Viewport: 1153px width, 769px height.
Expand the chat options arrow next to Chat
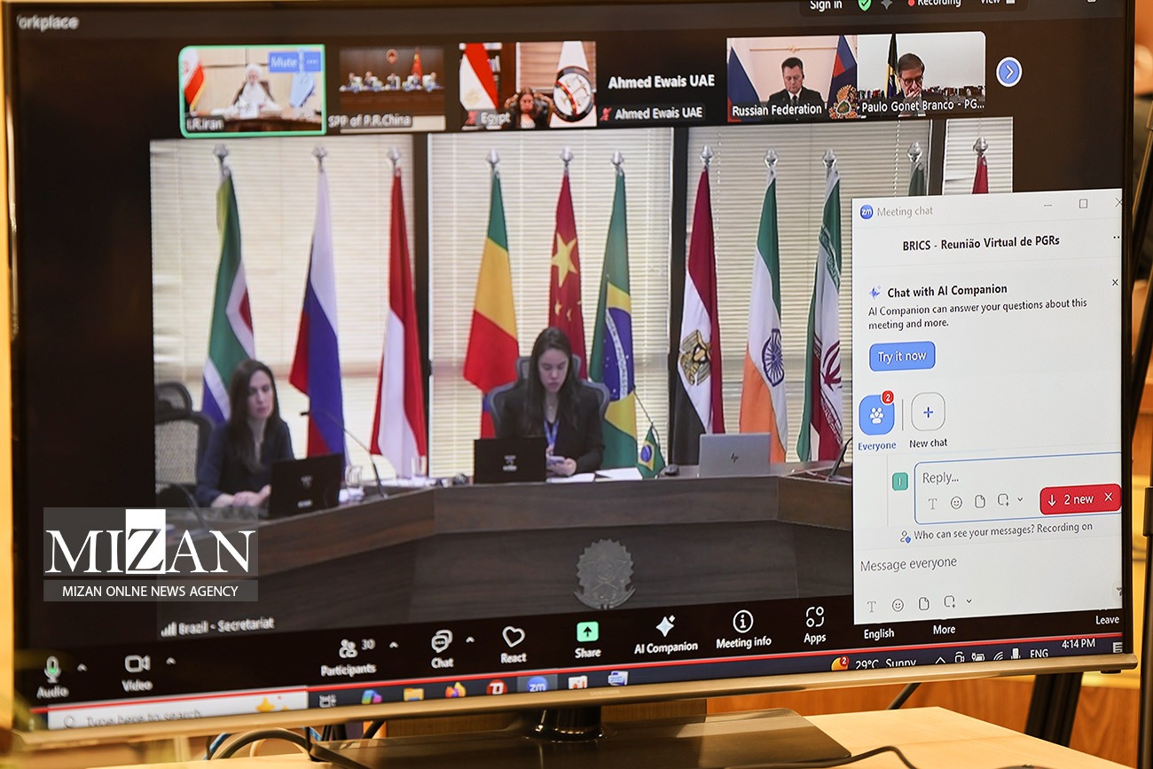pos(470,640)
